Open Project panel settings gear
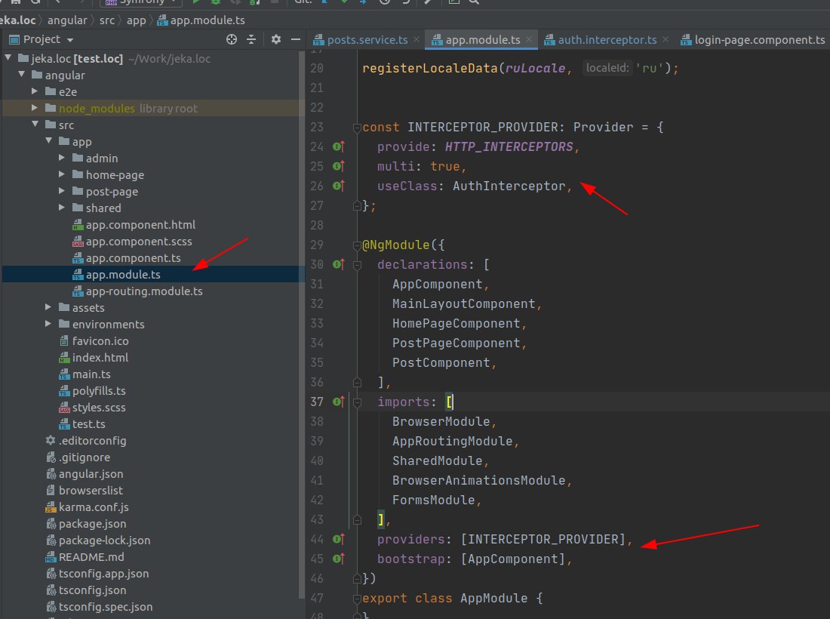This screenshot has height=619, width=830. [275, 39]
